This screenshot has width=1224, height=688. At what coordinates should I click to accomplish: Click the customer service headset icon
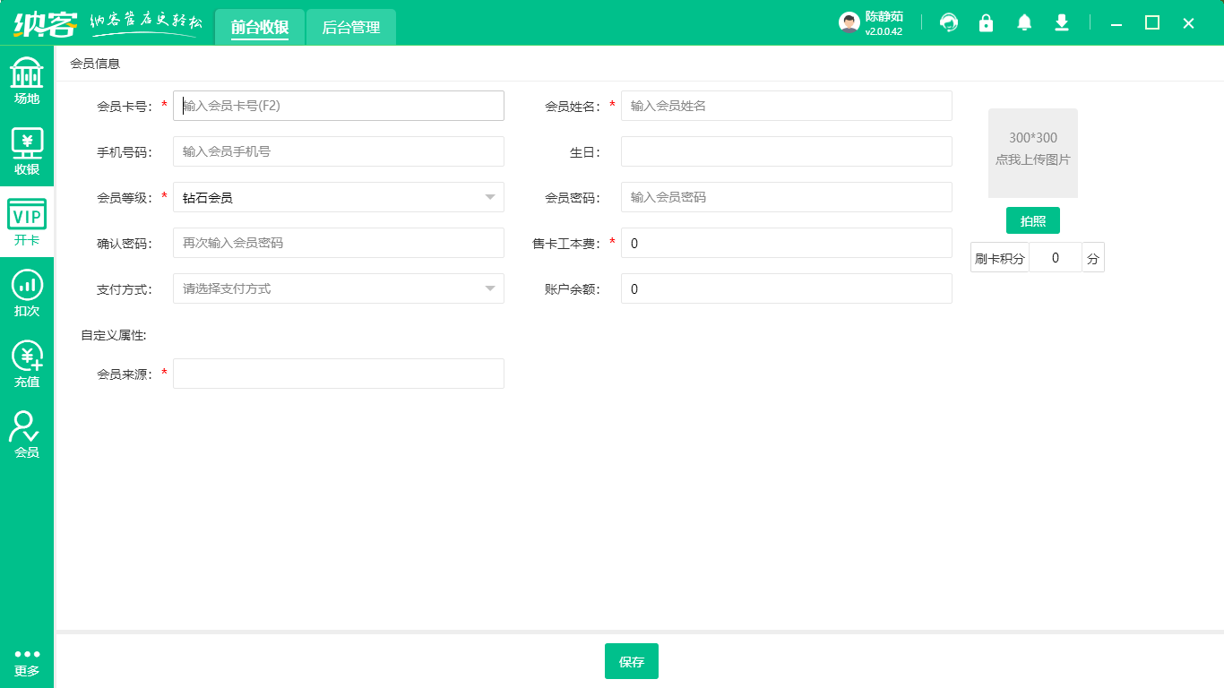[948, 22]
